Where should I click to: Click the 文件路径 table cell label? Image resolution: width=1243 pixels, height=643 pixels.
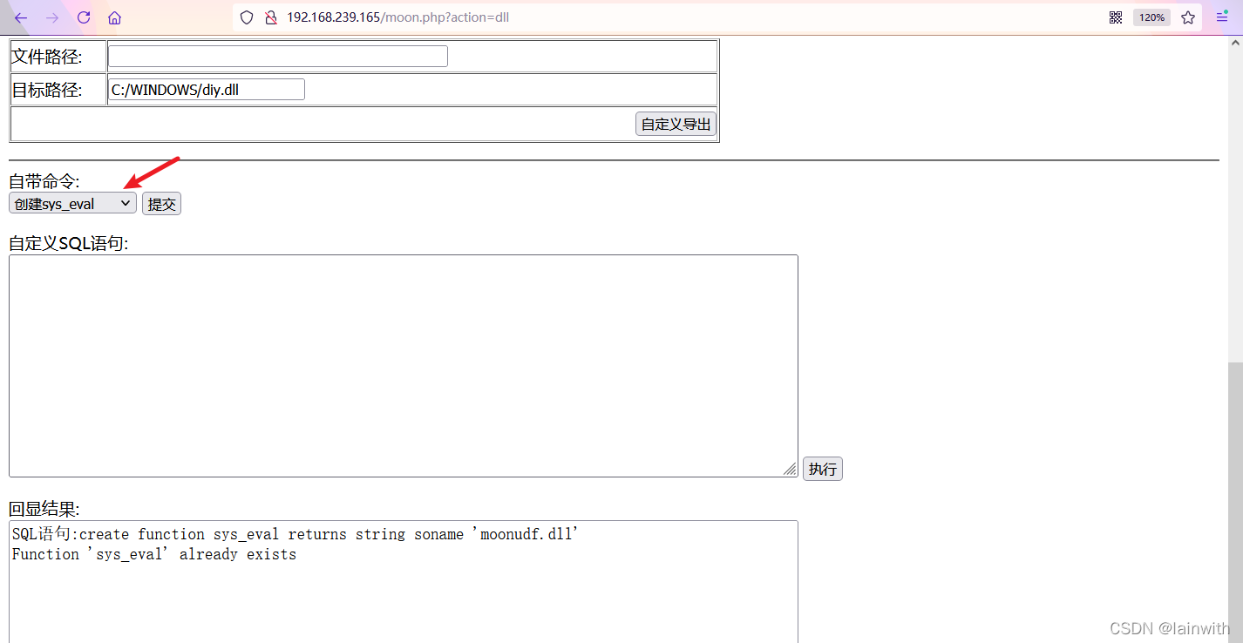point(46,58)
